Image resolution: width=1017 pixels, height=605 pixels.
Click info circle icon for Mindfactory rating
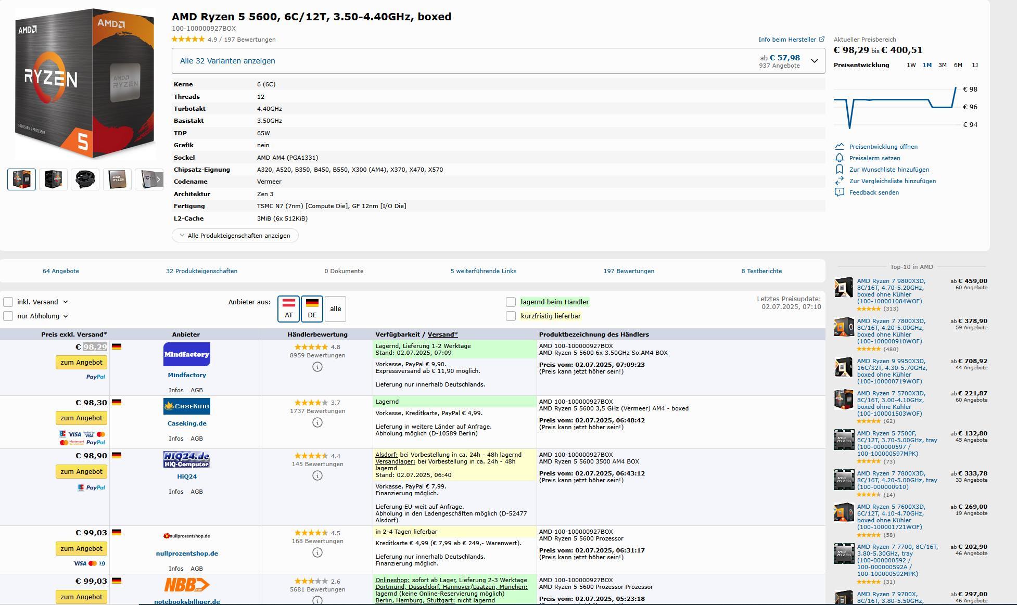coord(317,367)
